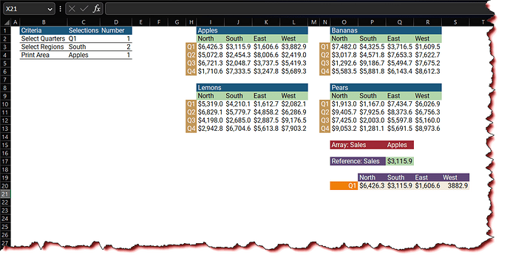Select Bananas value $7,653.3
The height and width of the screenshot is (266, 510).
(400, 55)
